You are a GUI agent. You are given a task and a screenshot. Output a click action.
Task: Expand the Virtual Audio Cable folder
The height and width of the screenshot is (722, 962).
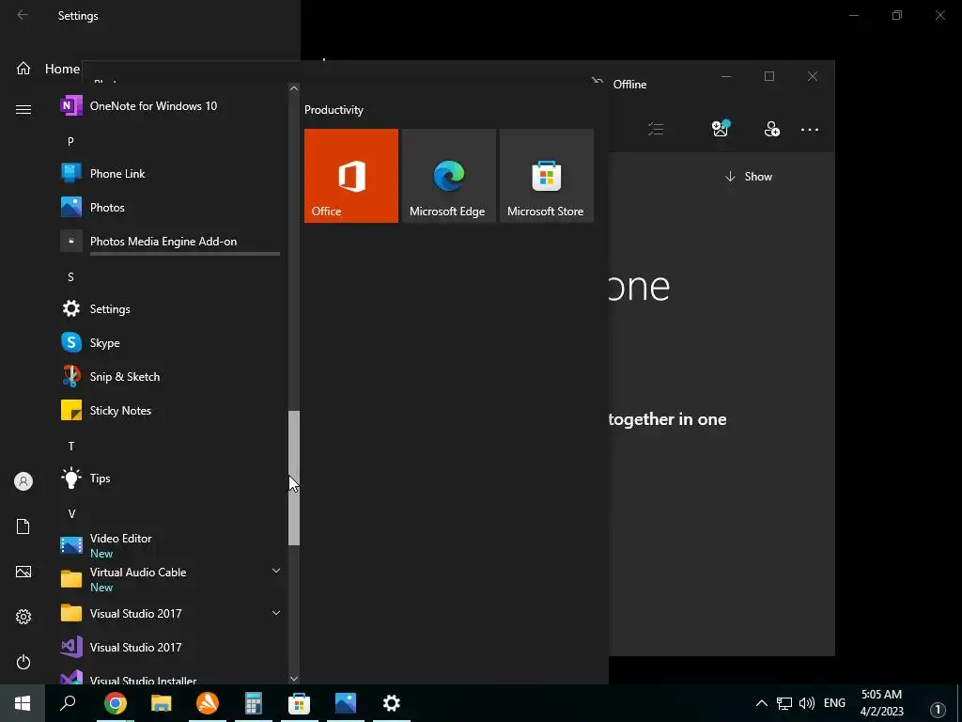point(276,571)
